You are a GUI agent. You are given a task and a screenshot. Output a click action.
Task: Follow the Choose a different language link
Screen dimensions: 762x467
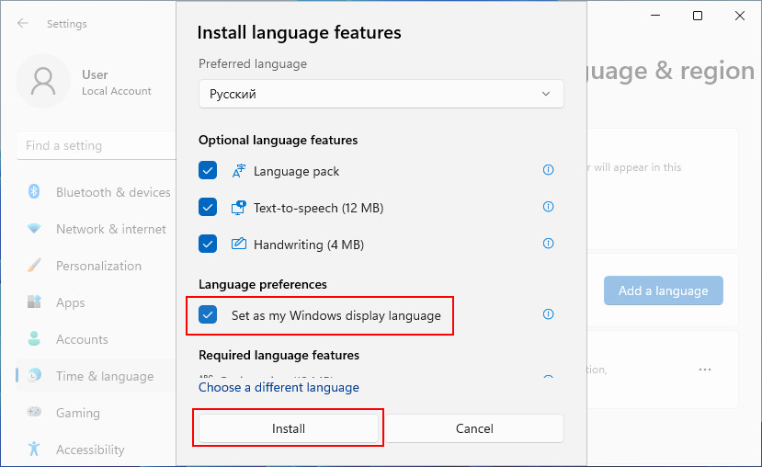point(279,387)
